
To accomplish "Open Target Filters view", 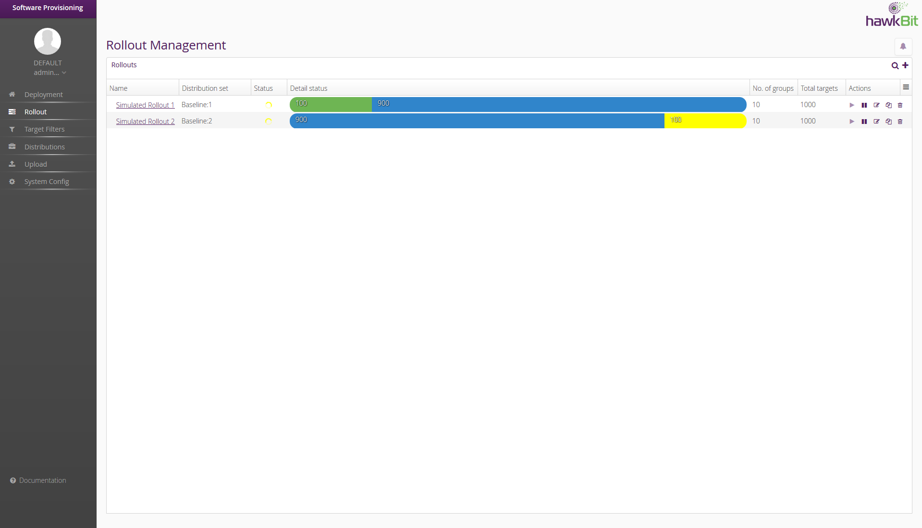I will click(44, 129).
